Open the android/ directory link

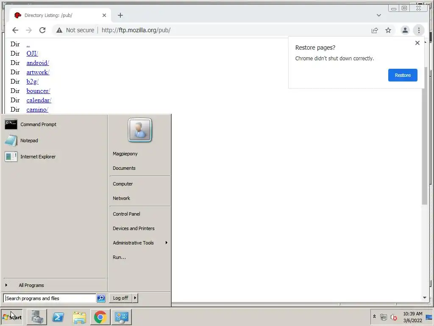38,63
